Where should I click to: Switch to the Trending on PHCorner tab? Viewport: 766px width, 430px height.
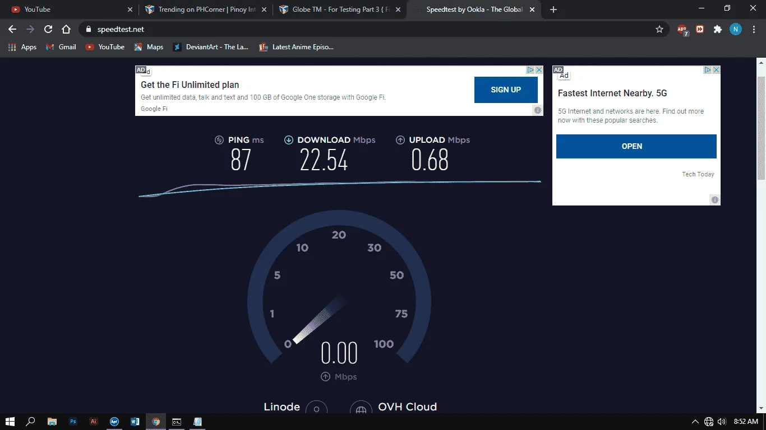click(204, 10)
